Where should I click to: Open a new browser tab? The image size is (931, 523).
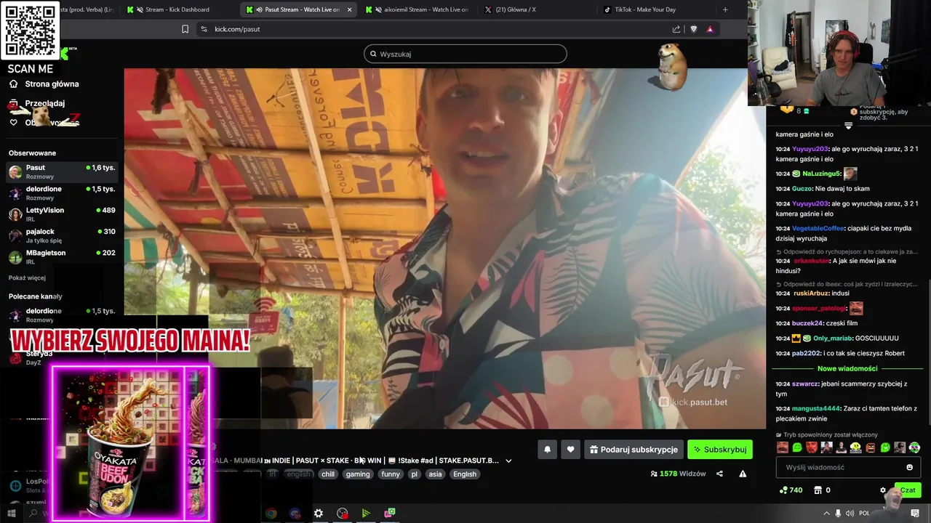(x=725, y=9)
